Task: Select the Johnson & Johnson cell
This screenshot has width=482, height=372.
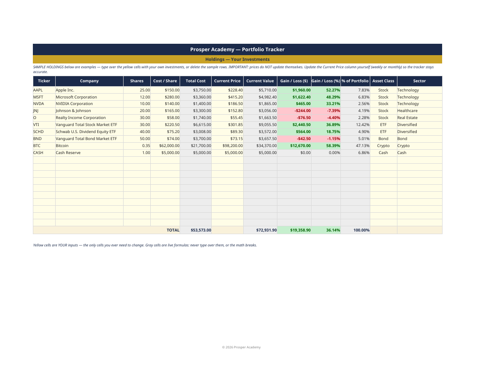Action: (x=89, y=111)
